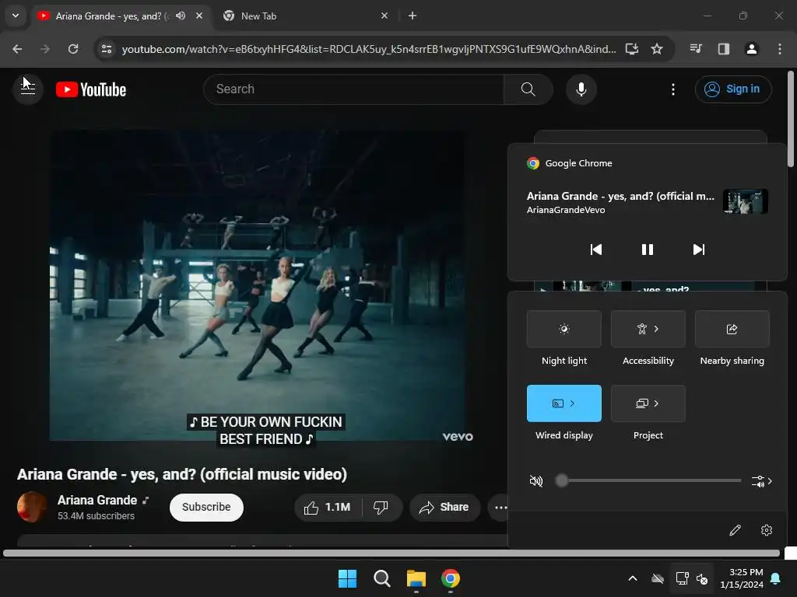The height and width of the screenshot is (597, 797).
Task: Open Chrome profile menu
Action: click(752, 49)
